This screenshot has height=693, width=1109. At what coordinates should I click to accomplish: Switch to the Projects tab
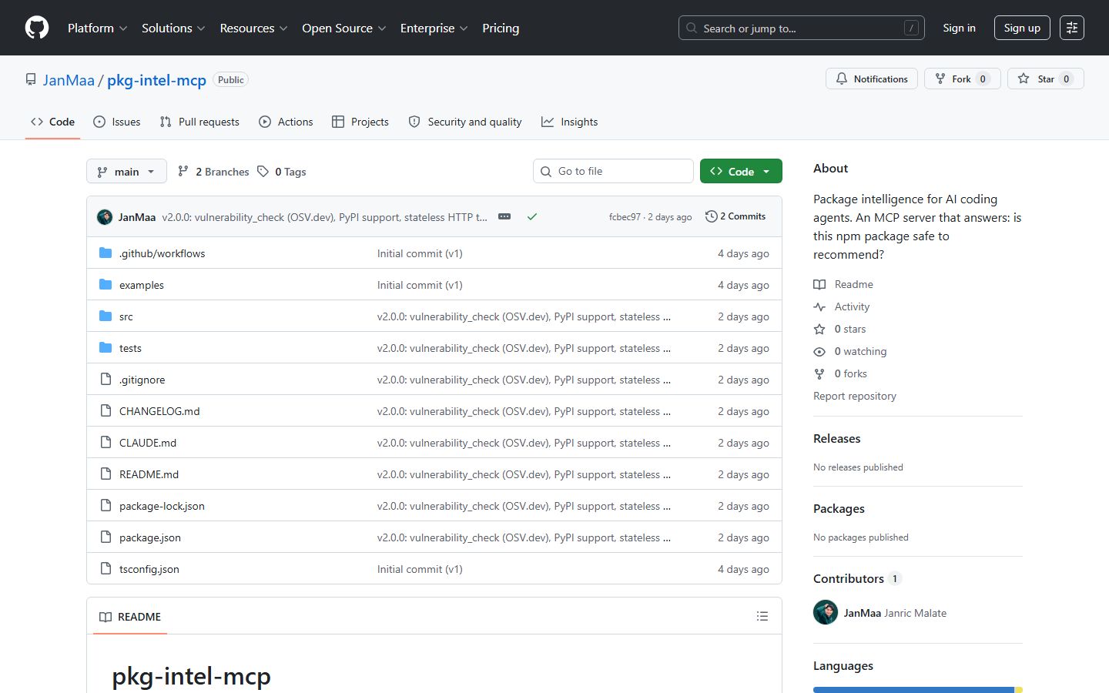pyautogui.click(x=360, y=122)
